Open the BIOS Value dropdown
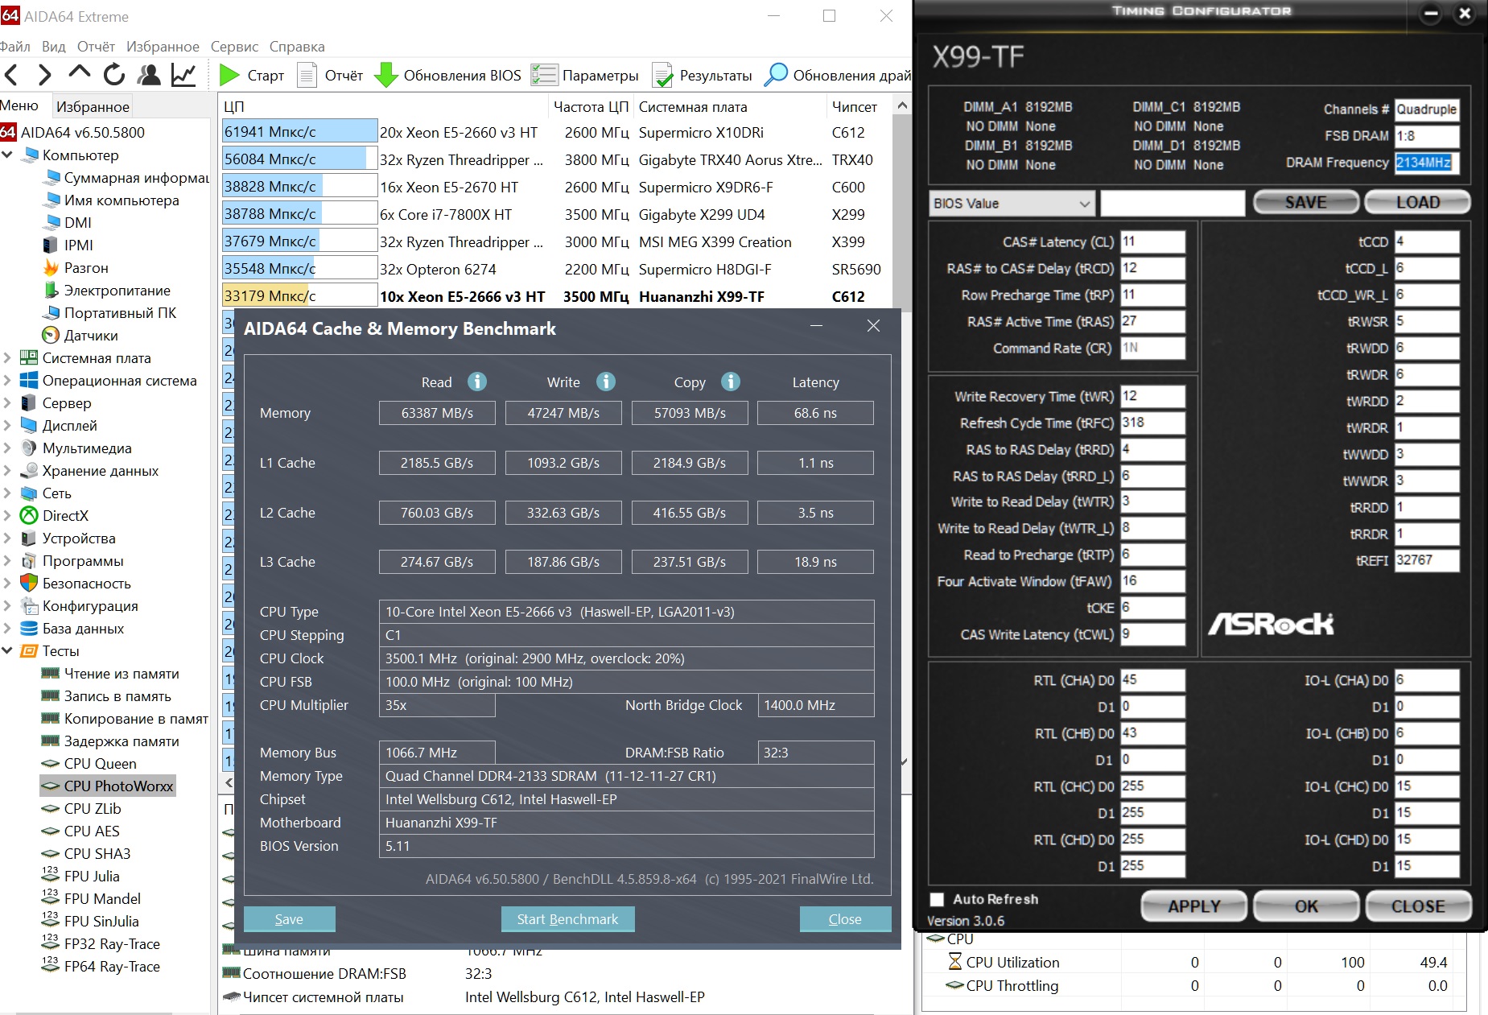1488x1015 pixels. (x=1012, y=204)
